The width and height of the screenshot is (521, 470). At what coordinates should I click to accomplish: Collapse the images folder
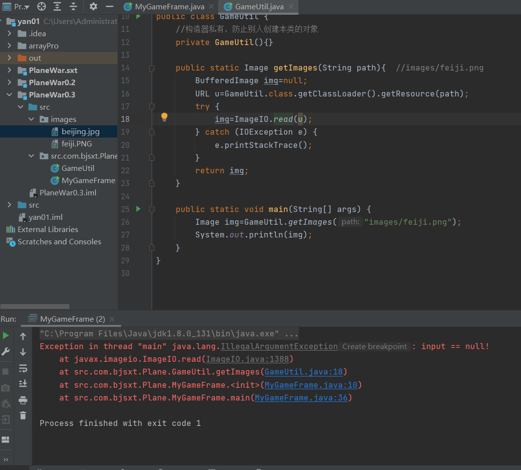(32, 119)
